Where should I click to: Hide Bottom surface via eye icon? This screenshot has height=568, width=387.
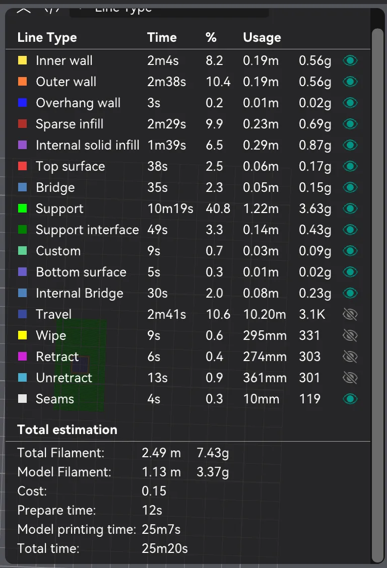pyautogui.click(x=350, y=272)
